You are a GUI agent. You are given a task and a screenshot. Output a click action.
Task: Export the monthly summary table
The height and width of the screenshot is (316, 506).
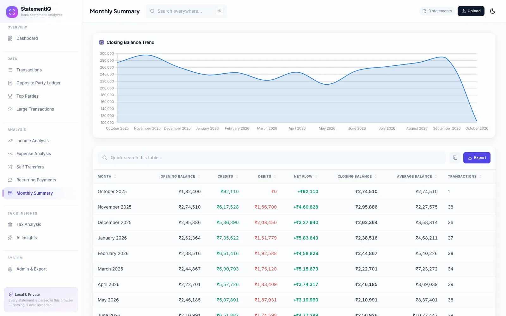(x=477, y=158)
